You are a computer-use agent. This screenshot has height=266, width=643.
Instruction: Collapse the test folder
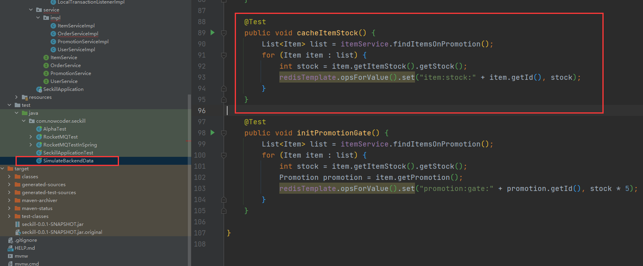(10, 105)
